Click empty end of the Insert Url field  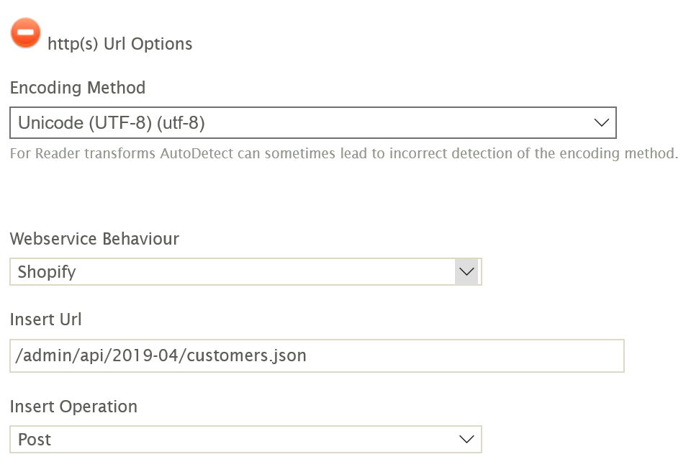click(x=504, y=356)
